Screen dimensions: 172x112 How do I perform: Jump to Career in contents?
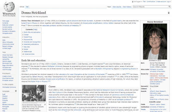[26, 35]
